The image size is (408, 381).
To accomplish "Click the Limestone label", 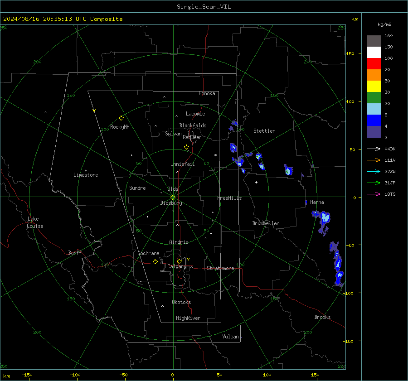I will (x=86, y=175).
